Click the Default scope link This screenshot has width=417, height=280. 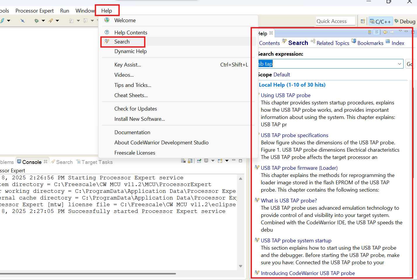[x=282, y=75]
